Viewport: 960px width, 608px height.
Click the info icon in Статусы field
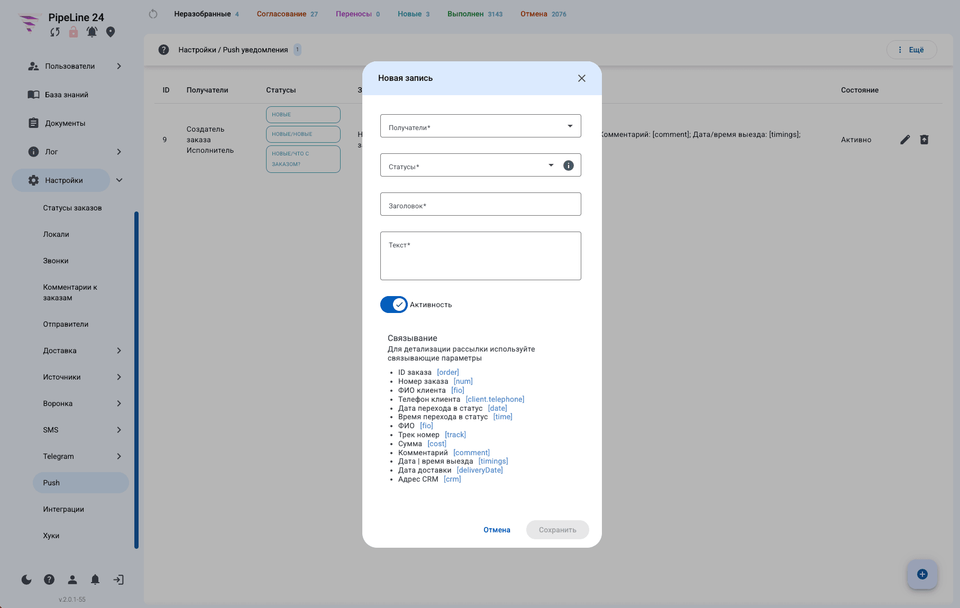569,165
